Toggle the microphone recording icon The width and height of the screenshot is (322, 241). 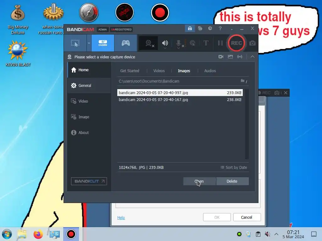(x=179, y=43)
